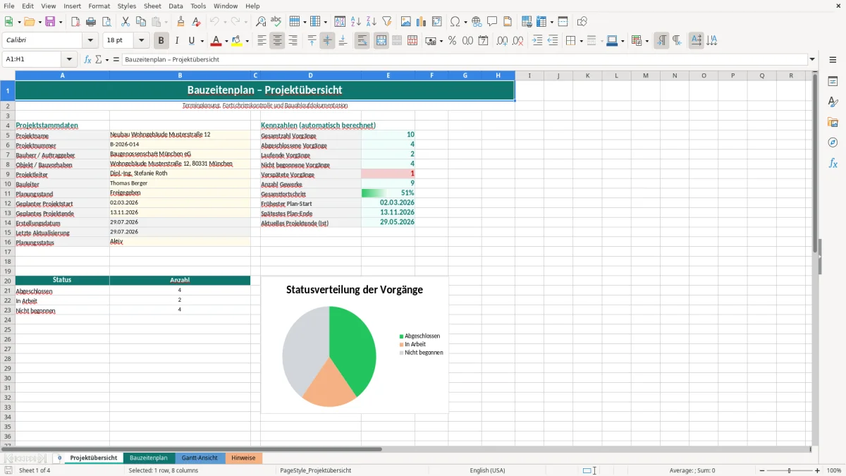Viewport: 846px width, 476px height.
Task: Click the Insert Image icon
Action: [x=406, y=22]
